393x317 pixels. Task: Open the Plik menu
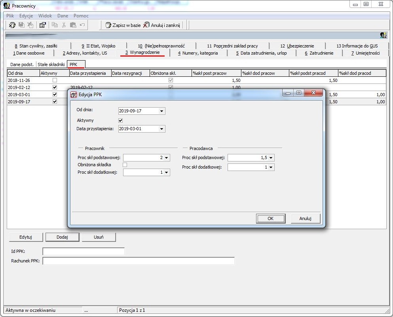10,15
